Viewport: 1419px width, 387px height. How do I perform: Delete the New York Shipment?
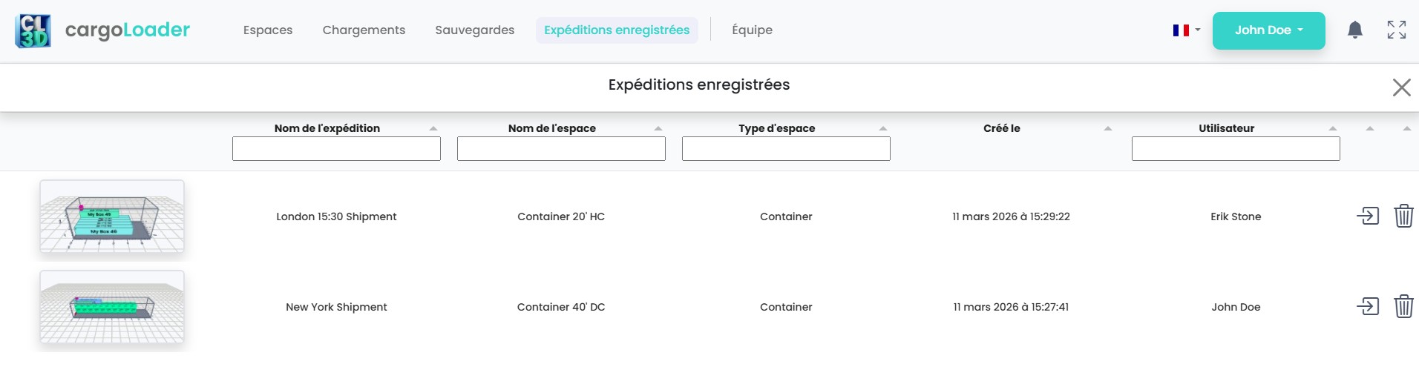pos(1403,306)
